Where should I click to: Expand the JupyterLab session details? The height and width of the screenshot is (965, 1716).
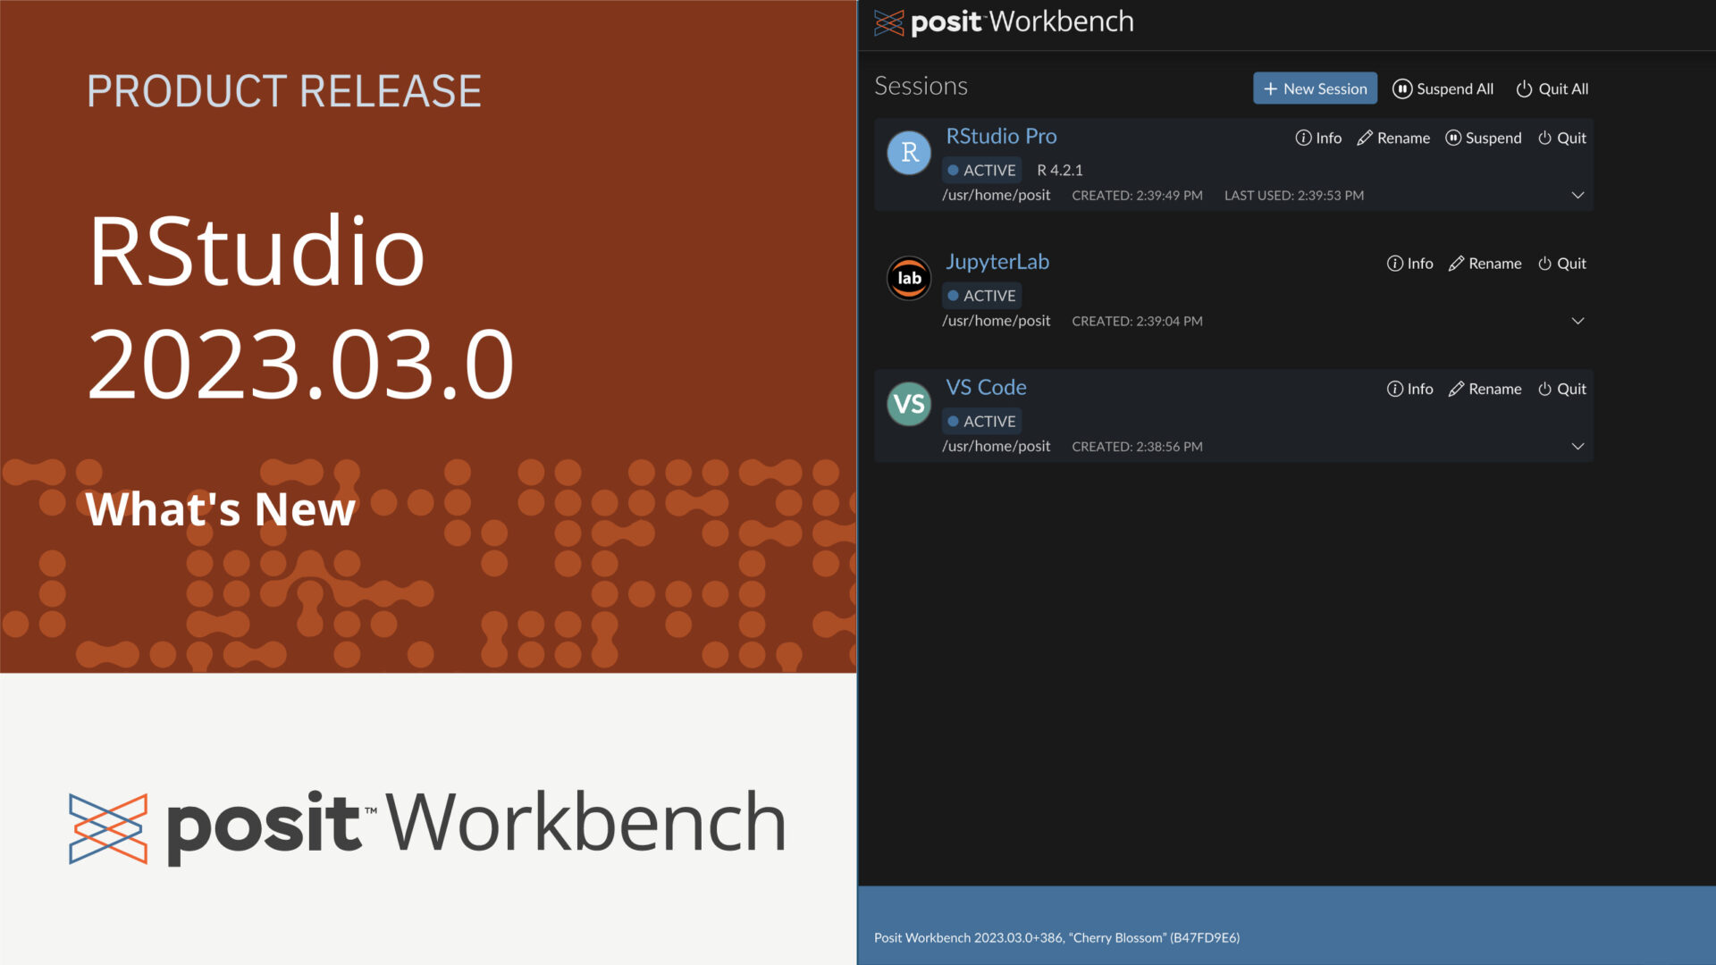pos(1576,319)
